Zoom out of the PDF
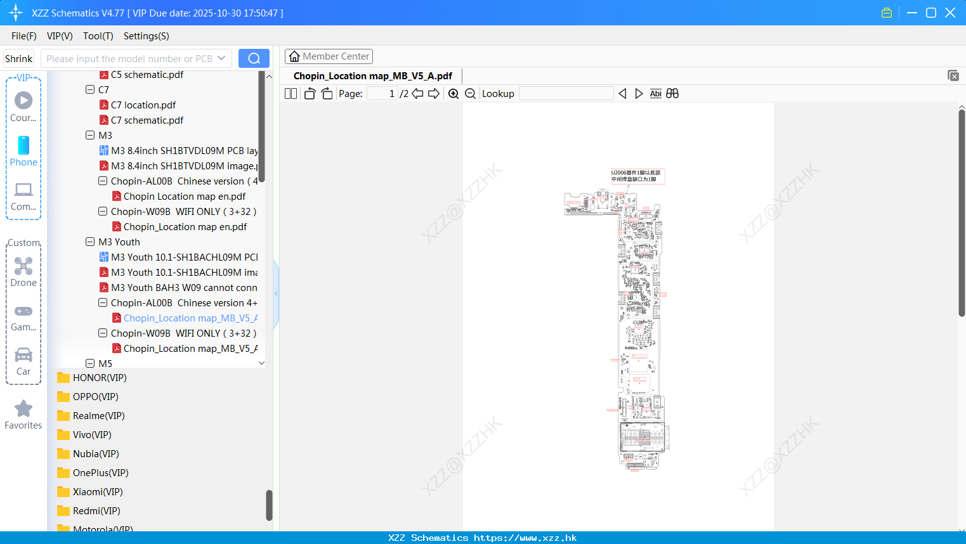 pyautogui.click(x=470, y=93)
